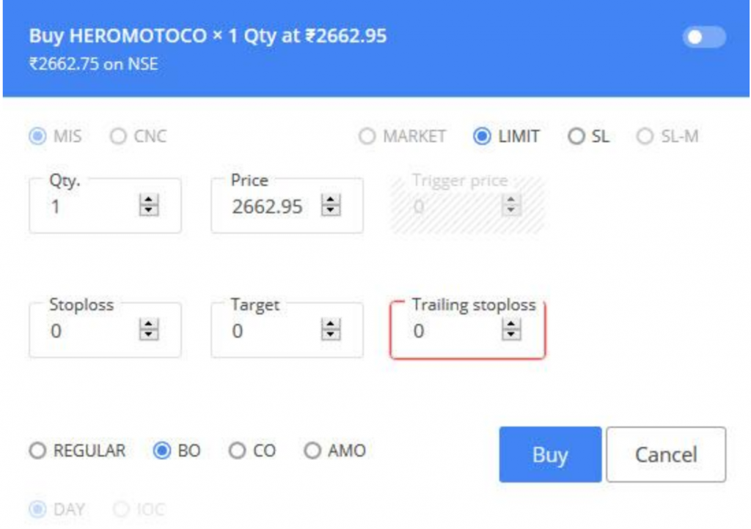Image resolution: width=751 pixels, height=529 pixels.
Task: Click the Cancel button
Action: 665,455
